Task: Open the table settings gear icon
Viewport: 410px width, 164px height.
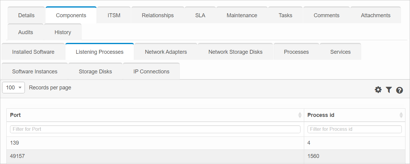Action: pyautogui.click(x=378, y=90)
